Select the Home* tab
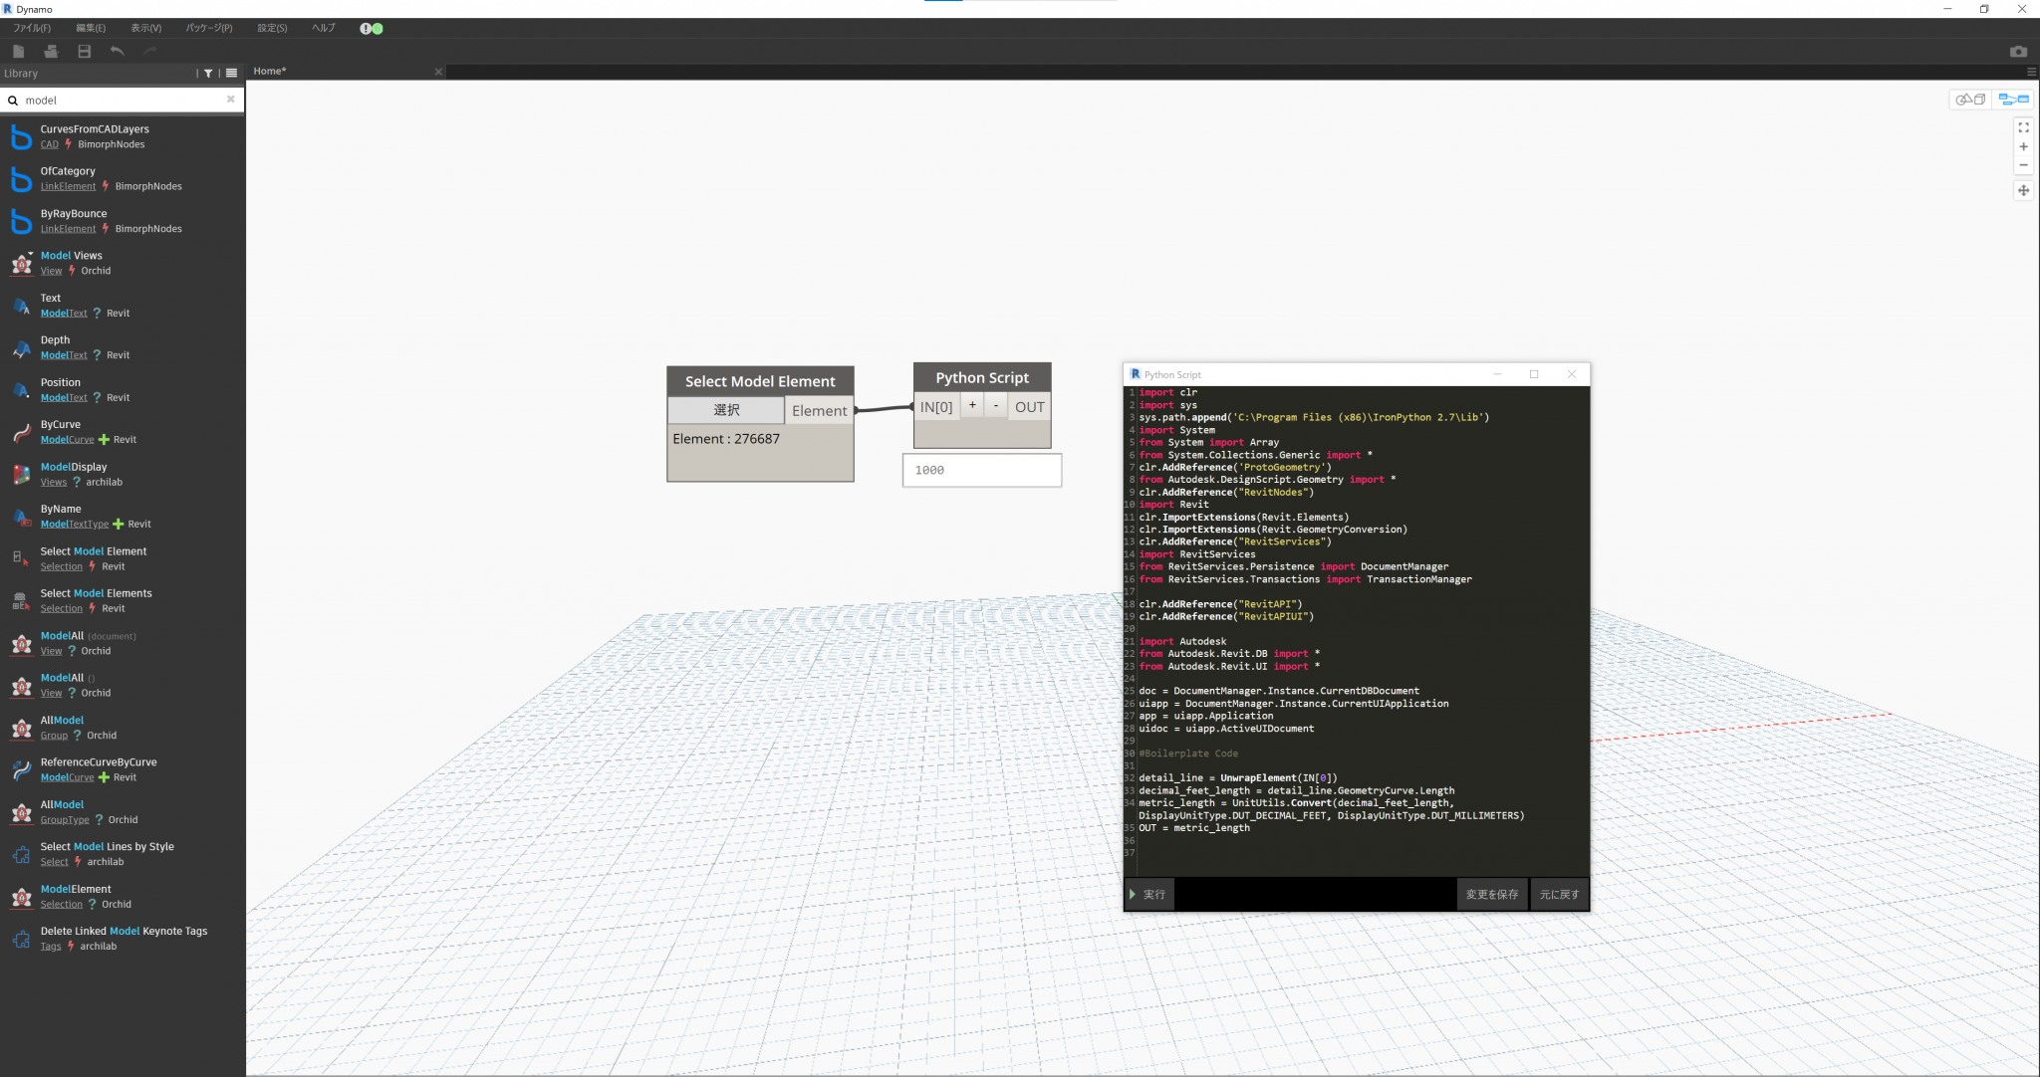2040x1077 pixels. point(269,71)
